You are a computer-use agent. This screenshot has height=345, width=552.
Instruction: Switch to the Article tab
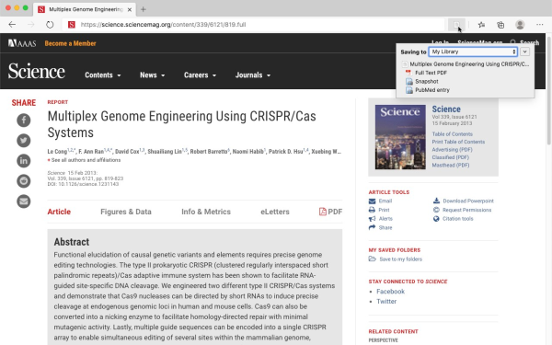59,212
